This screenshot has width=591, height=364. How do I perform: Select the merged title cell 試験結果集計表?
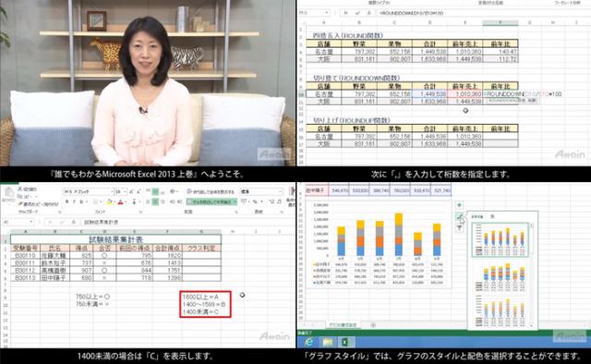tap(115, 239)
